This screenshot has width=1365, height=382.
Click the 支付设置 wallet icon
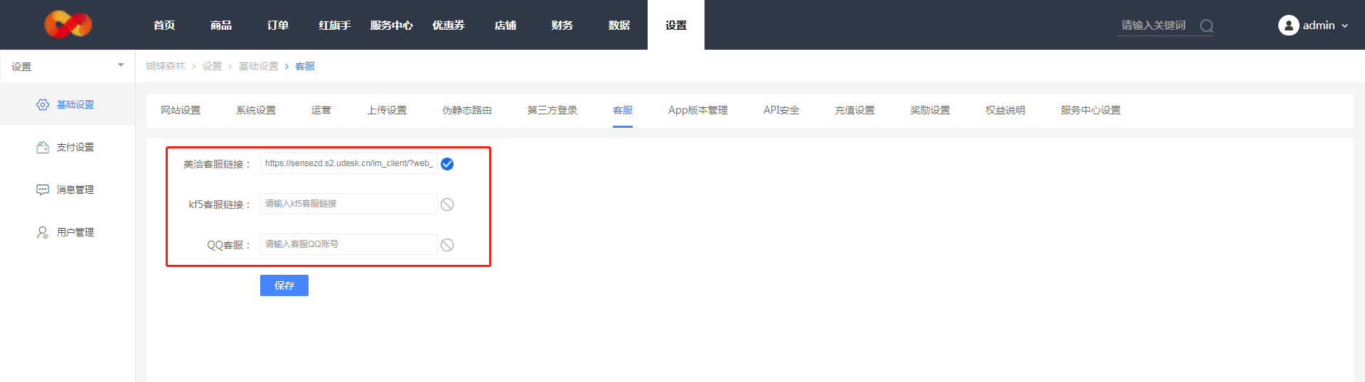pyautogui.click(x=43, y=147)
